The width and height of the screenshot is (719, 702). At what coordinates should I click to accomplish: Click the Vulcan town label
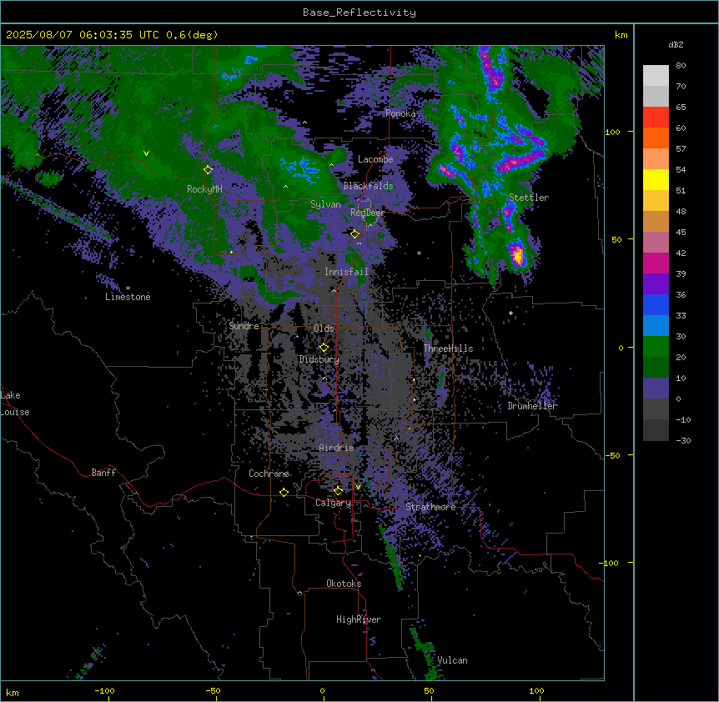click(453, 660)
